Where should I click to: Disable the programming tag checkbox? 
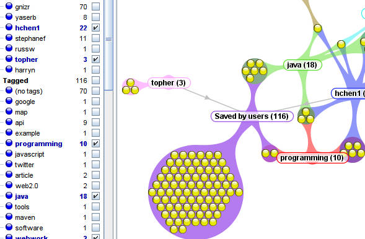95,144
